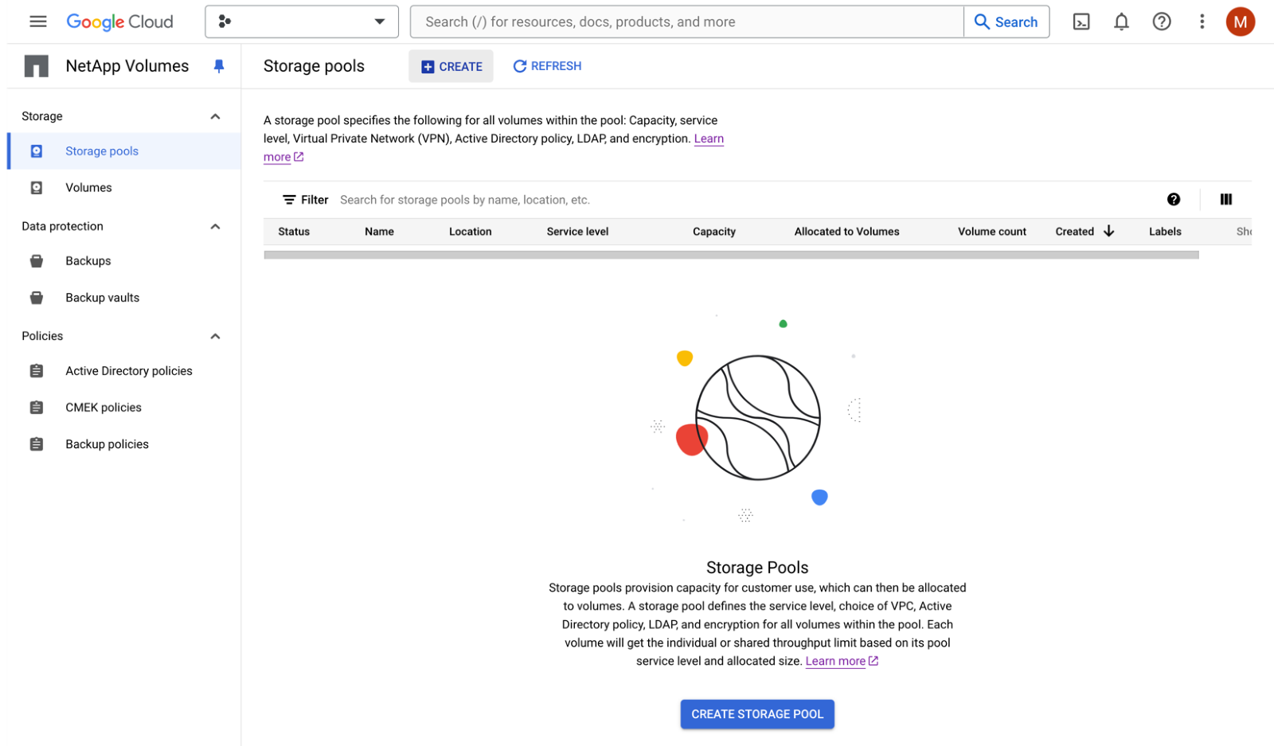1274x746 pixels.
Task: Open the project selector dropdown
Action: [301, 21]
